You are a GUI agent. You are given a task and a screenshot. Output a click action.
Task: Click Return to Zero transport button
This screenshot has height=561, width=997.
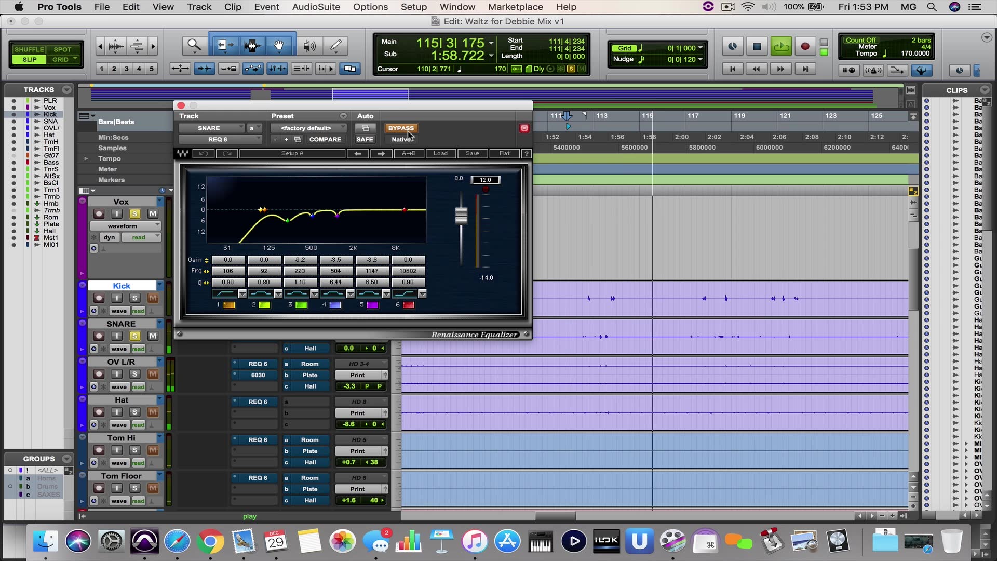point(732,69)
